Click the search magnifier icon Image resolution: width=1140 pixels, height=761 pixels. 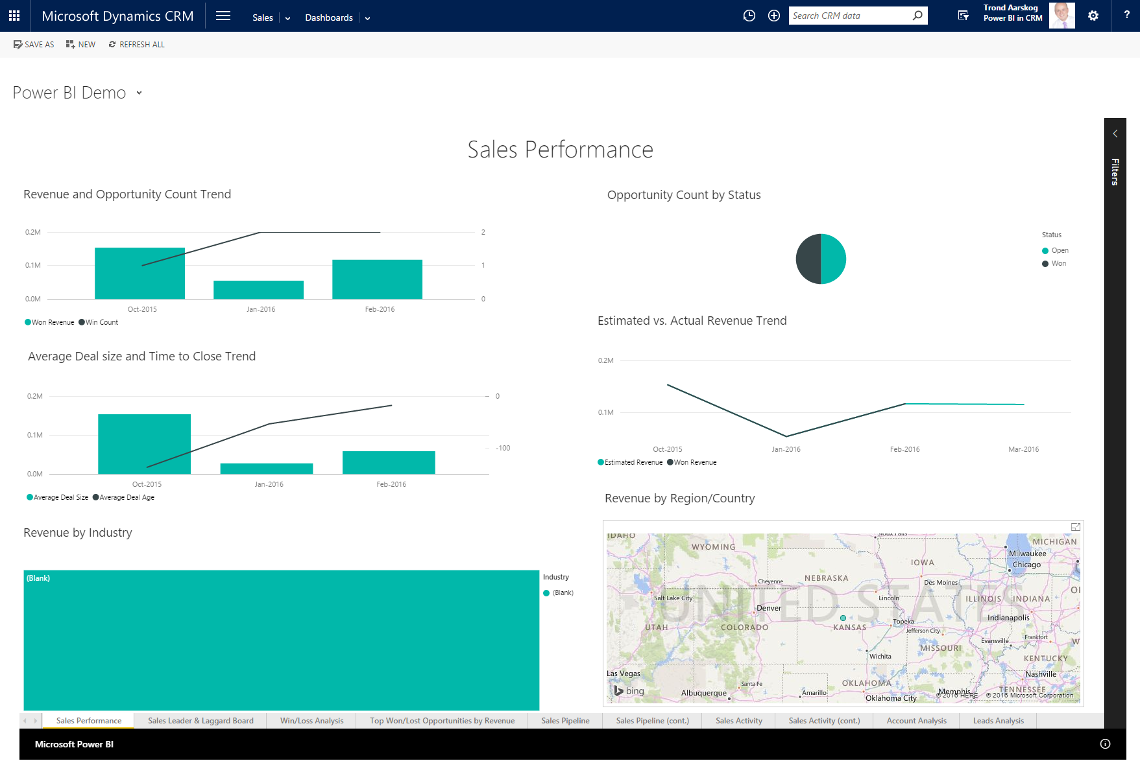point(917,16)
